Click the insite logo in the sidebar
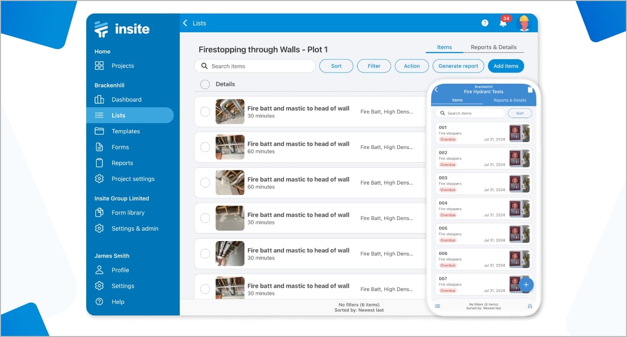This screenshot has height=337, width=627. click(122, 29)
